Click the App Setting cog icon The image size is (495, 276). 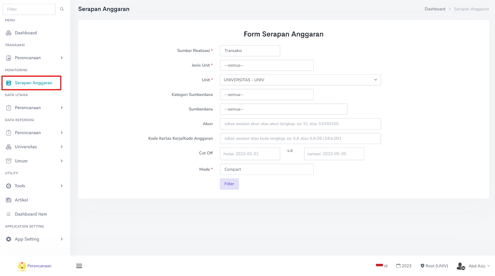pyautogui.click(x=9, y=239)
